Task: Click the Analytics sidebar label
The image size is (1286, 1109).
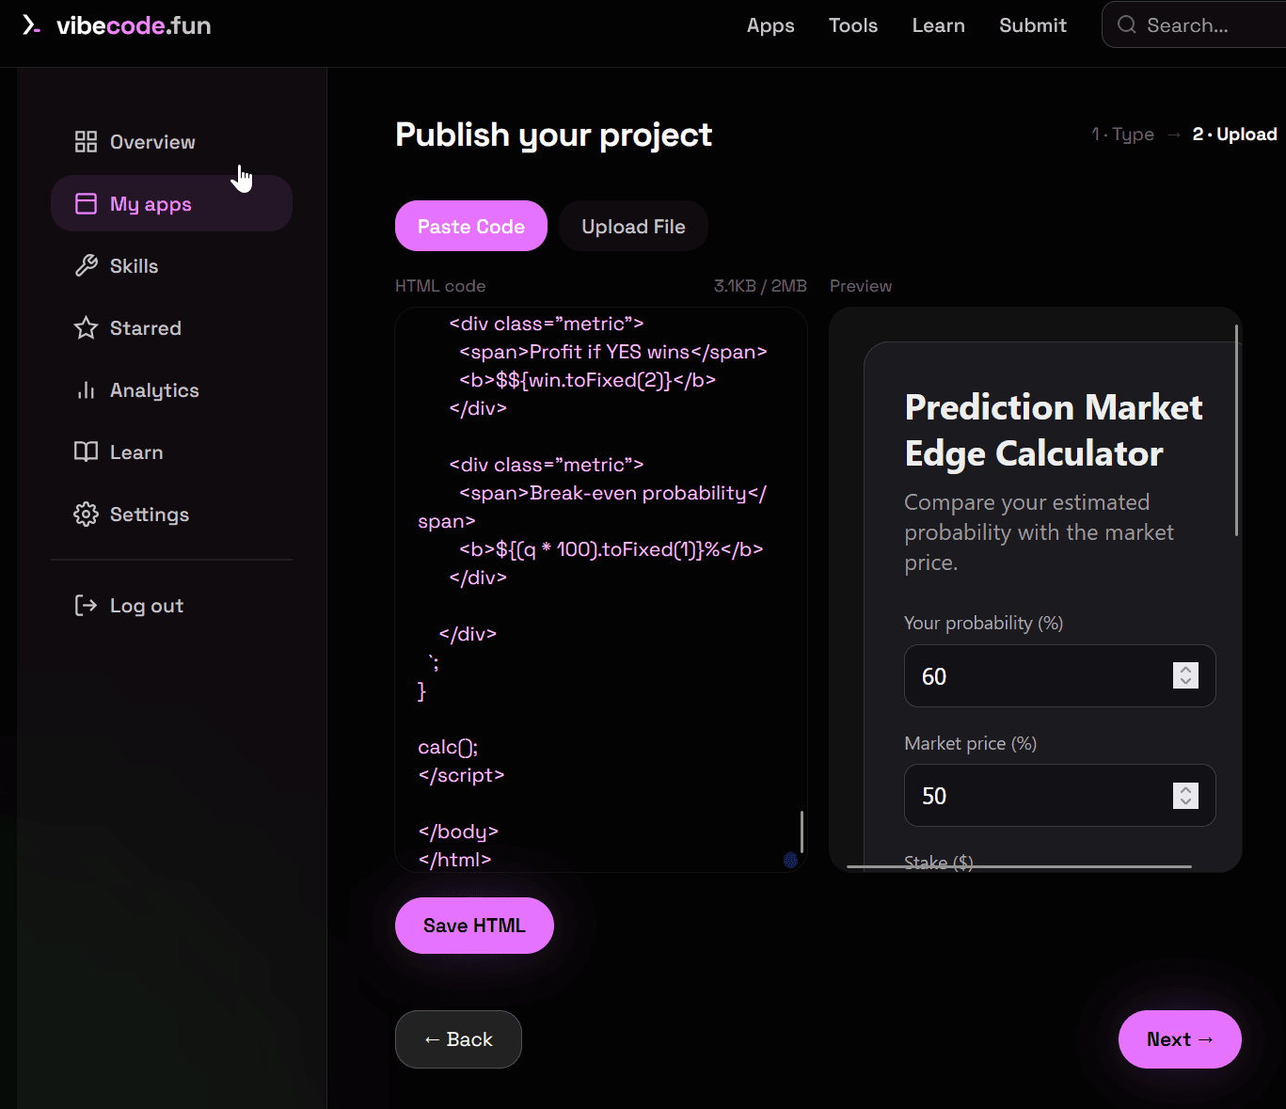Action: click(x=154, y=390)
